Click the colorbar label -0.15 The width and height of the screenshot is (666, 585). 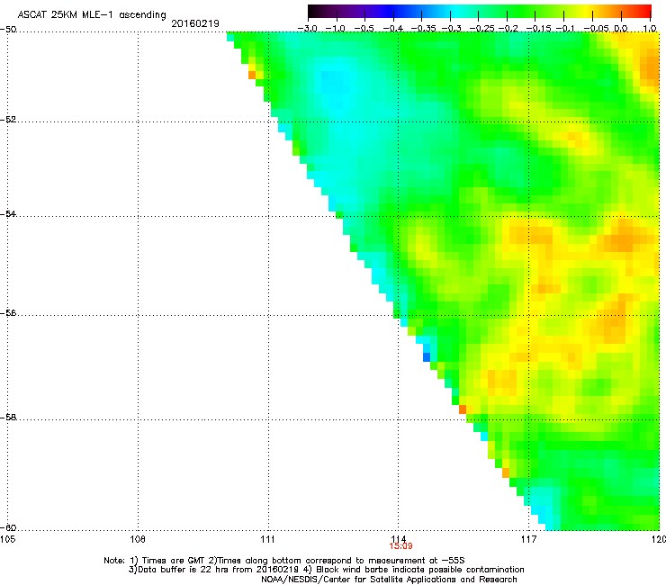(x=538, y=29)
